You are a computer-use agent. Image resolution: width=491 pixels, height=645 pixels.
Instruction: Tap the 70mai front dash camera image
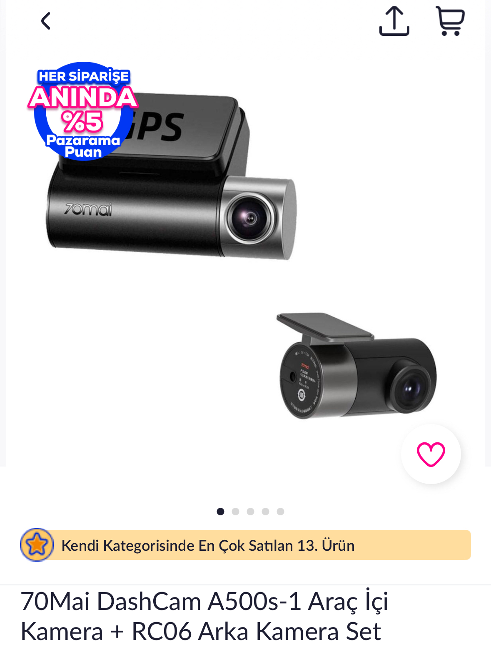(x=171, y=176)
